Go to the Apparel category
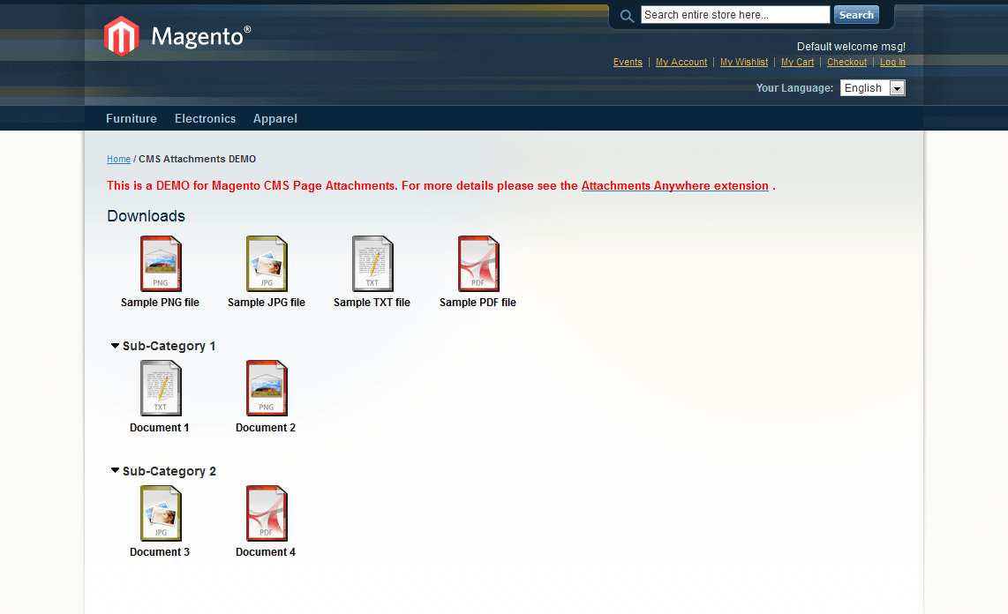Viewport: 1008px width, 614px height. click(x=275, y=118)
